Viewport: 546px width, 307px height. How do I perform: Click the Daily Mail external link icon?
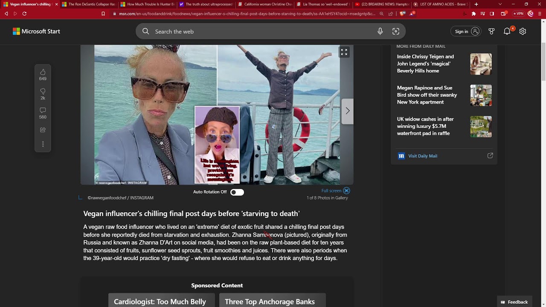click(490, 156)
